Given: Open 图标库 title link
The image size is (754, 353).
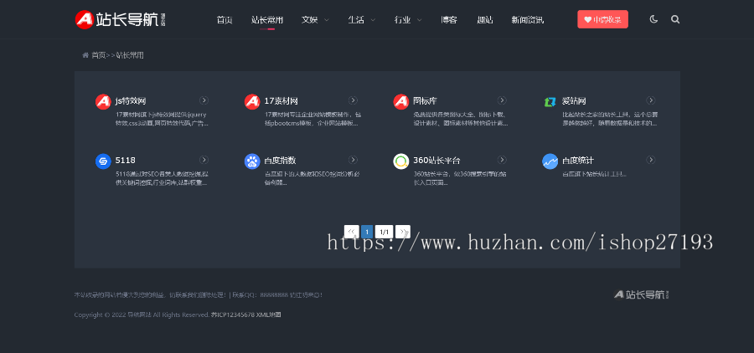Looking at the screenshot, I should pyautogui.click(x=425, y=101).
